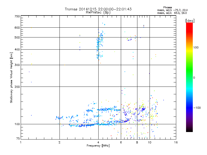Click the purple echo cluster near 7 MHz, 480 km
The height and width of the screenshot is (155, 207).
pyautogui.click(x=130, y=40)
